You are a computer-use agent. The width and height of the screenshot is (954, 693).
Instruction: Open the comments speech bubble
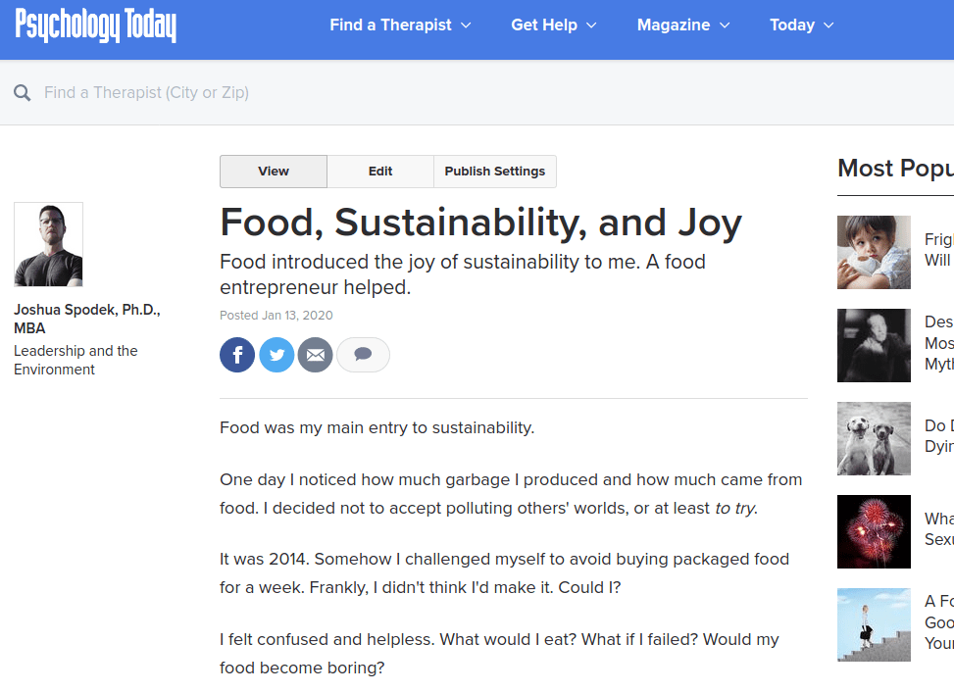363,355
